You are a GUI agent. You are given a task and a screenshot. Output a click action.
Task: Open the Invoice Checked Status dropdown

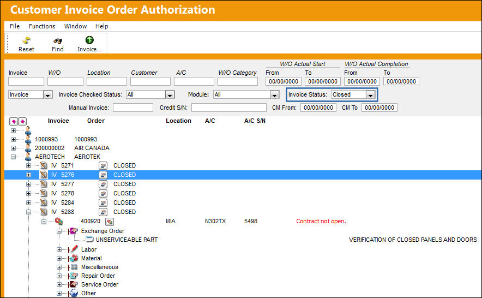(x=170, y=95)
